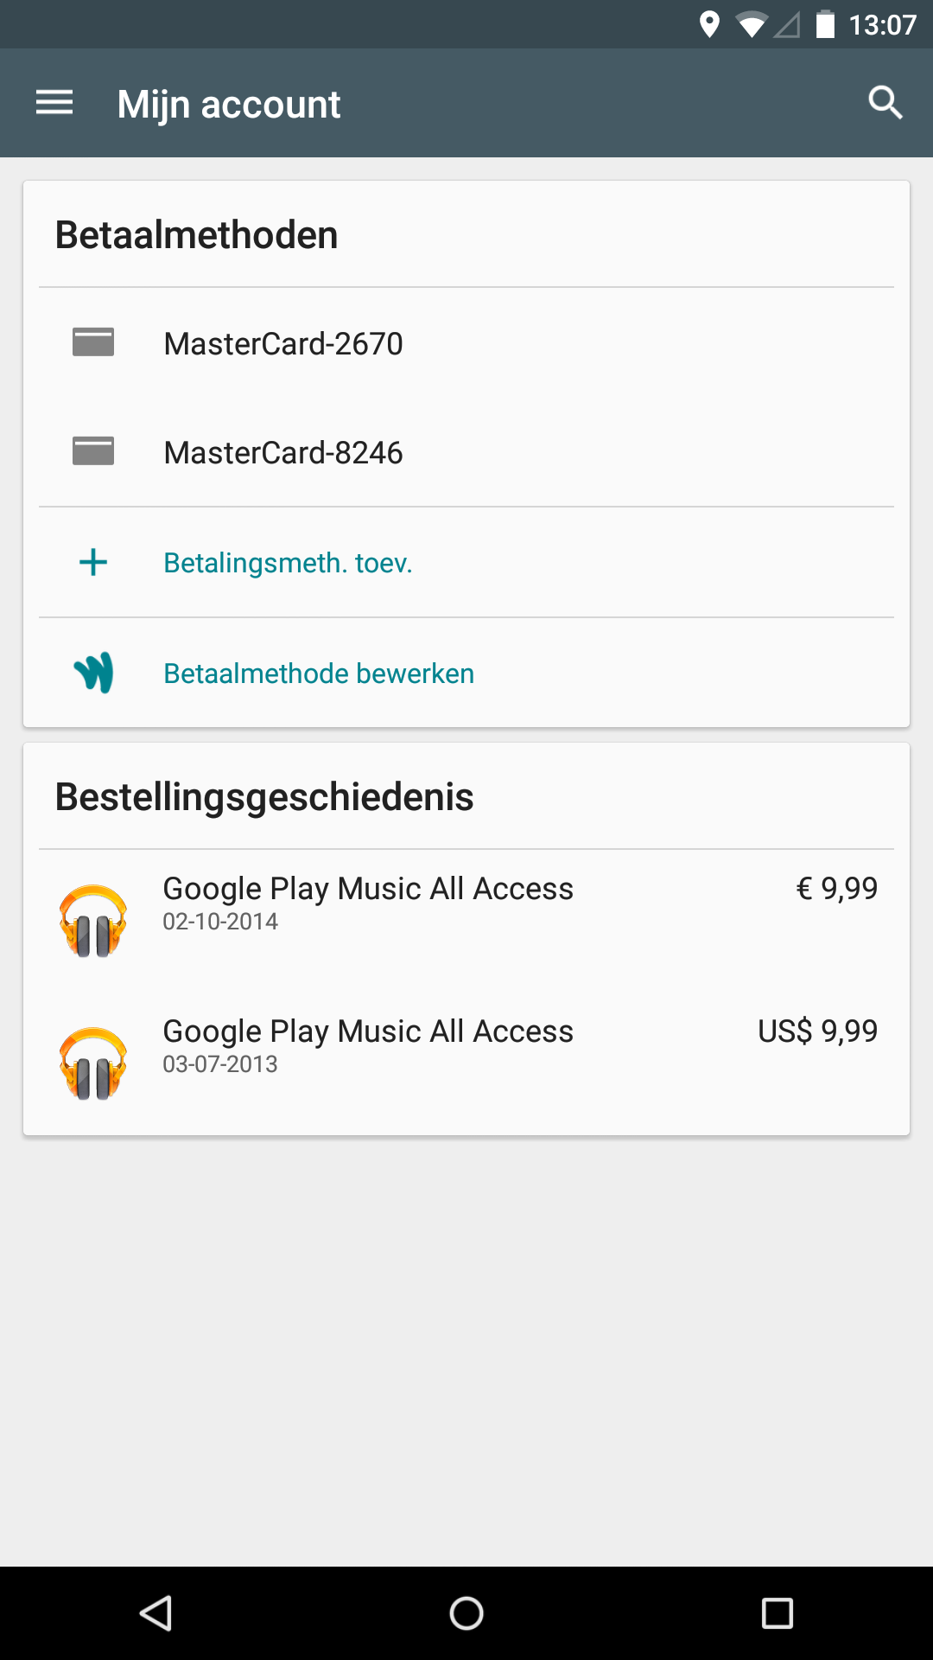This screenshot has width=933, height=1660.
Task: Tap Betalingsmeth. toev. link
Action: (288, 563)
